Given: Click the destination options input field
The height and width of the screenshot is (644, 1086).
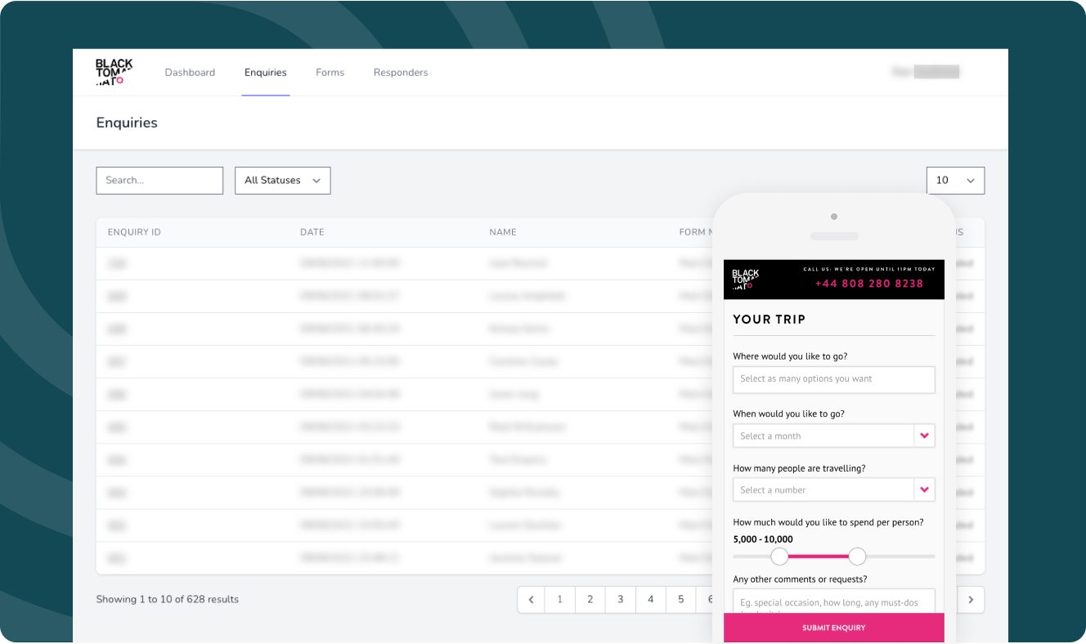Looking at the screenshot, I should point(833,379).
